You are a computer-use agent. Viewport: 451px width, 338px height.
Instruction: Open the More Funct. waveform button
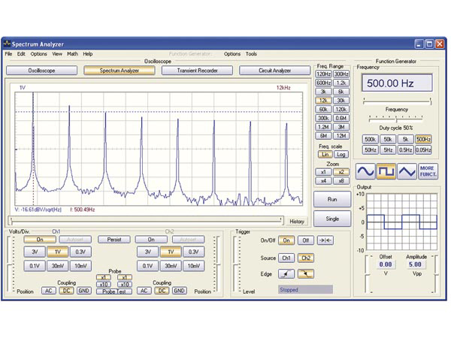click(428, 171)
